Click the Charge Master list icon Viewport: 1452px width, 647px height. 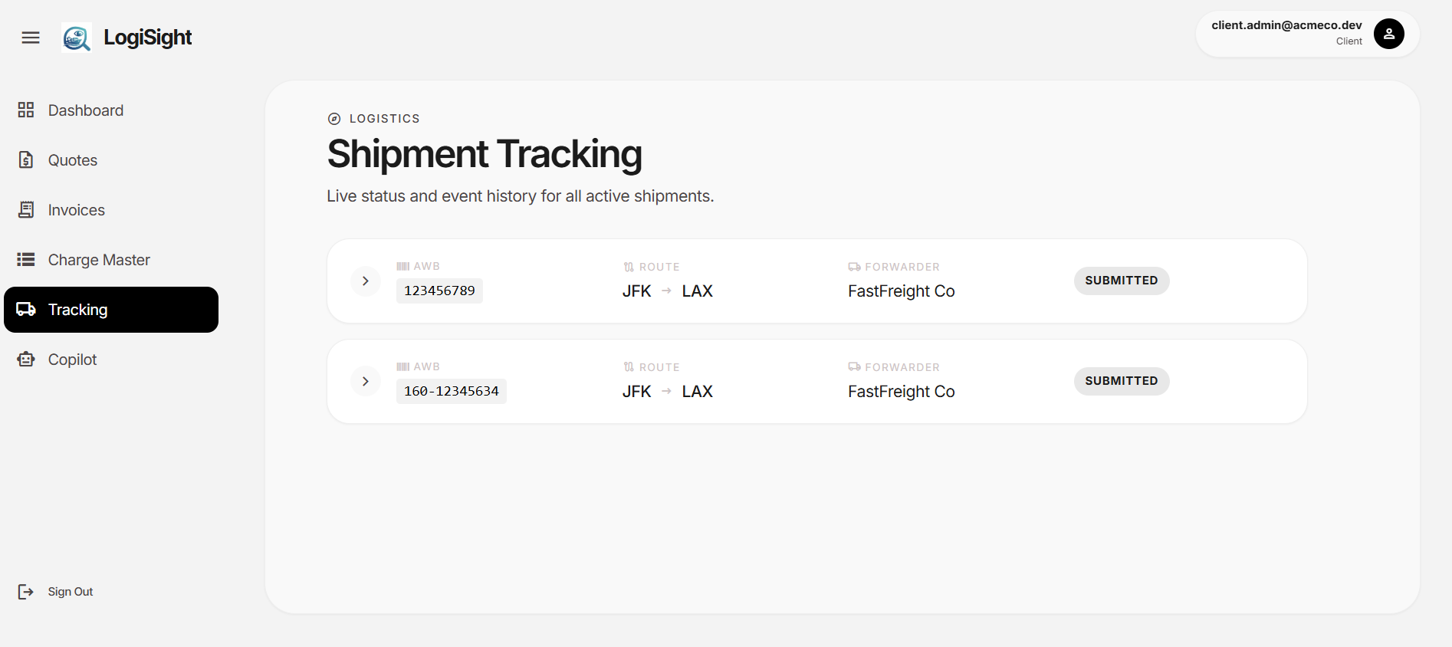click(26, 259)
